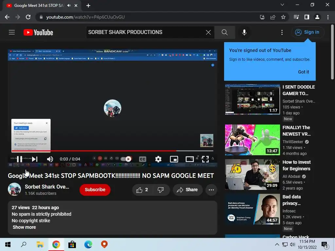Open Chrome profile icon
This screenshot has height=251, width=335.
[x=317, y=17]
